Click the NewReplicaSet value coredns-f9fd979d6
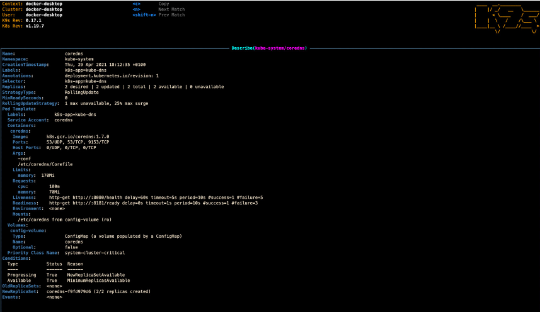Screen dimensions: 540x312 (69, 291)
